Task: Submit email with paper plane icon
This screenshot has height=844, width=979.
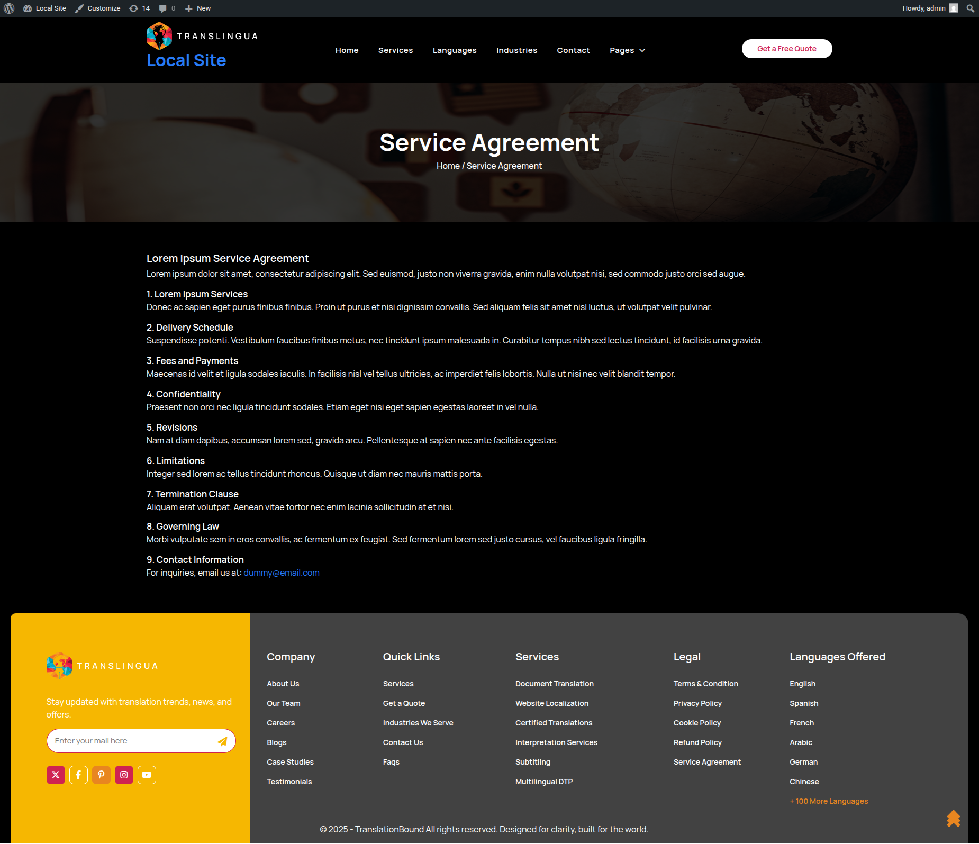Action: [223, 741]
